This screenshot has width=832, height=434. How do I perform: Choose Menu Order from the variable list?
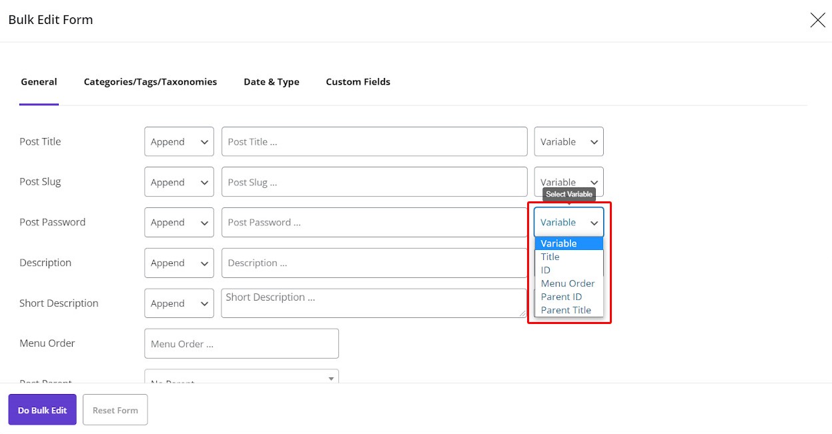coord(569,283)
